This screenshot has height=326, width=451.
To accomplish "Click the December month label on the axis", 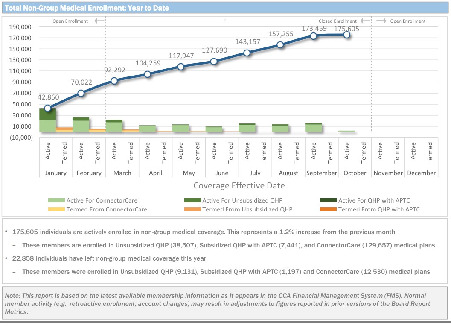I will [421, 173].
